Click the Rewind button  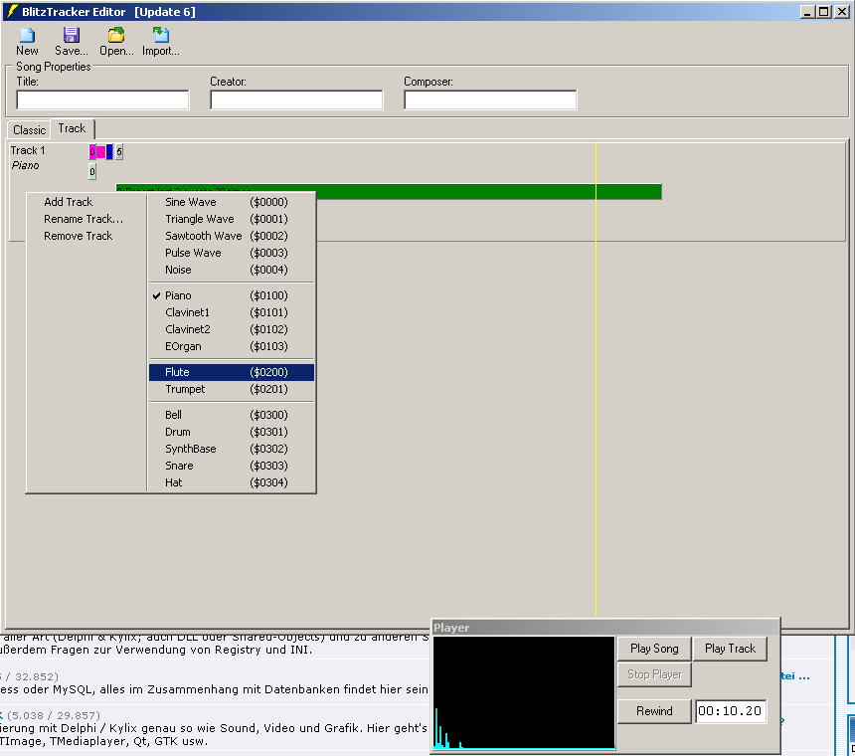point(654,711)
